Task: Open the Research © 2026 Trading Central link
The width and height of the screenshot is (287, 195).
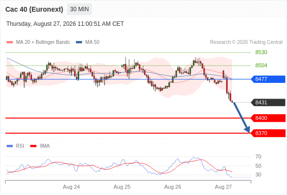Action: pos(246,42)
